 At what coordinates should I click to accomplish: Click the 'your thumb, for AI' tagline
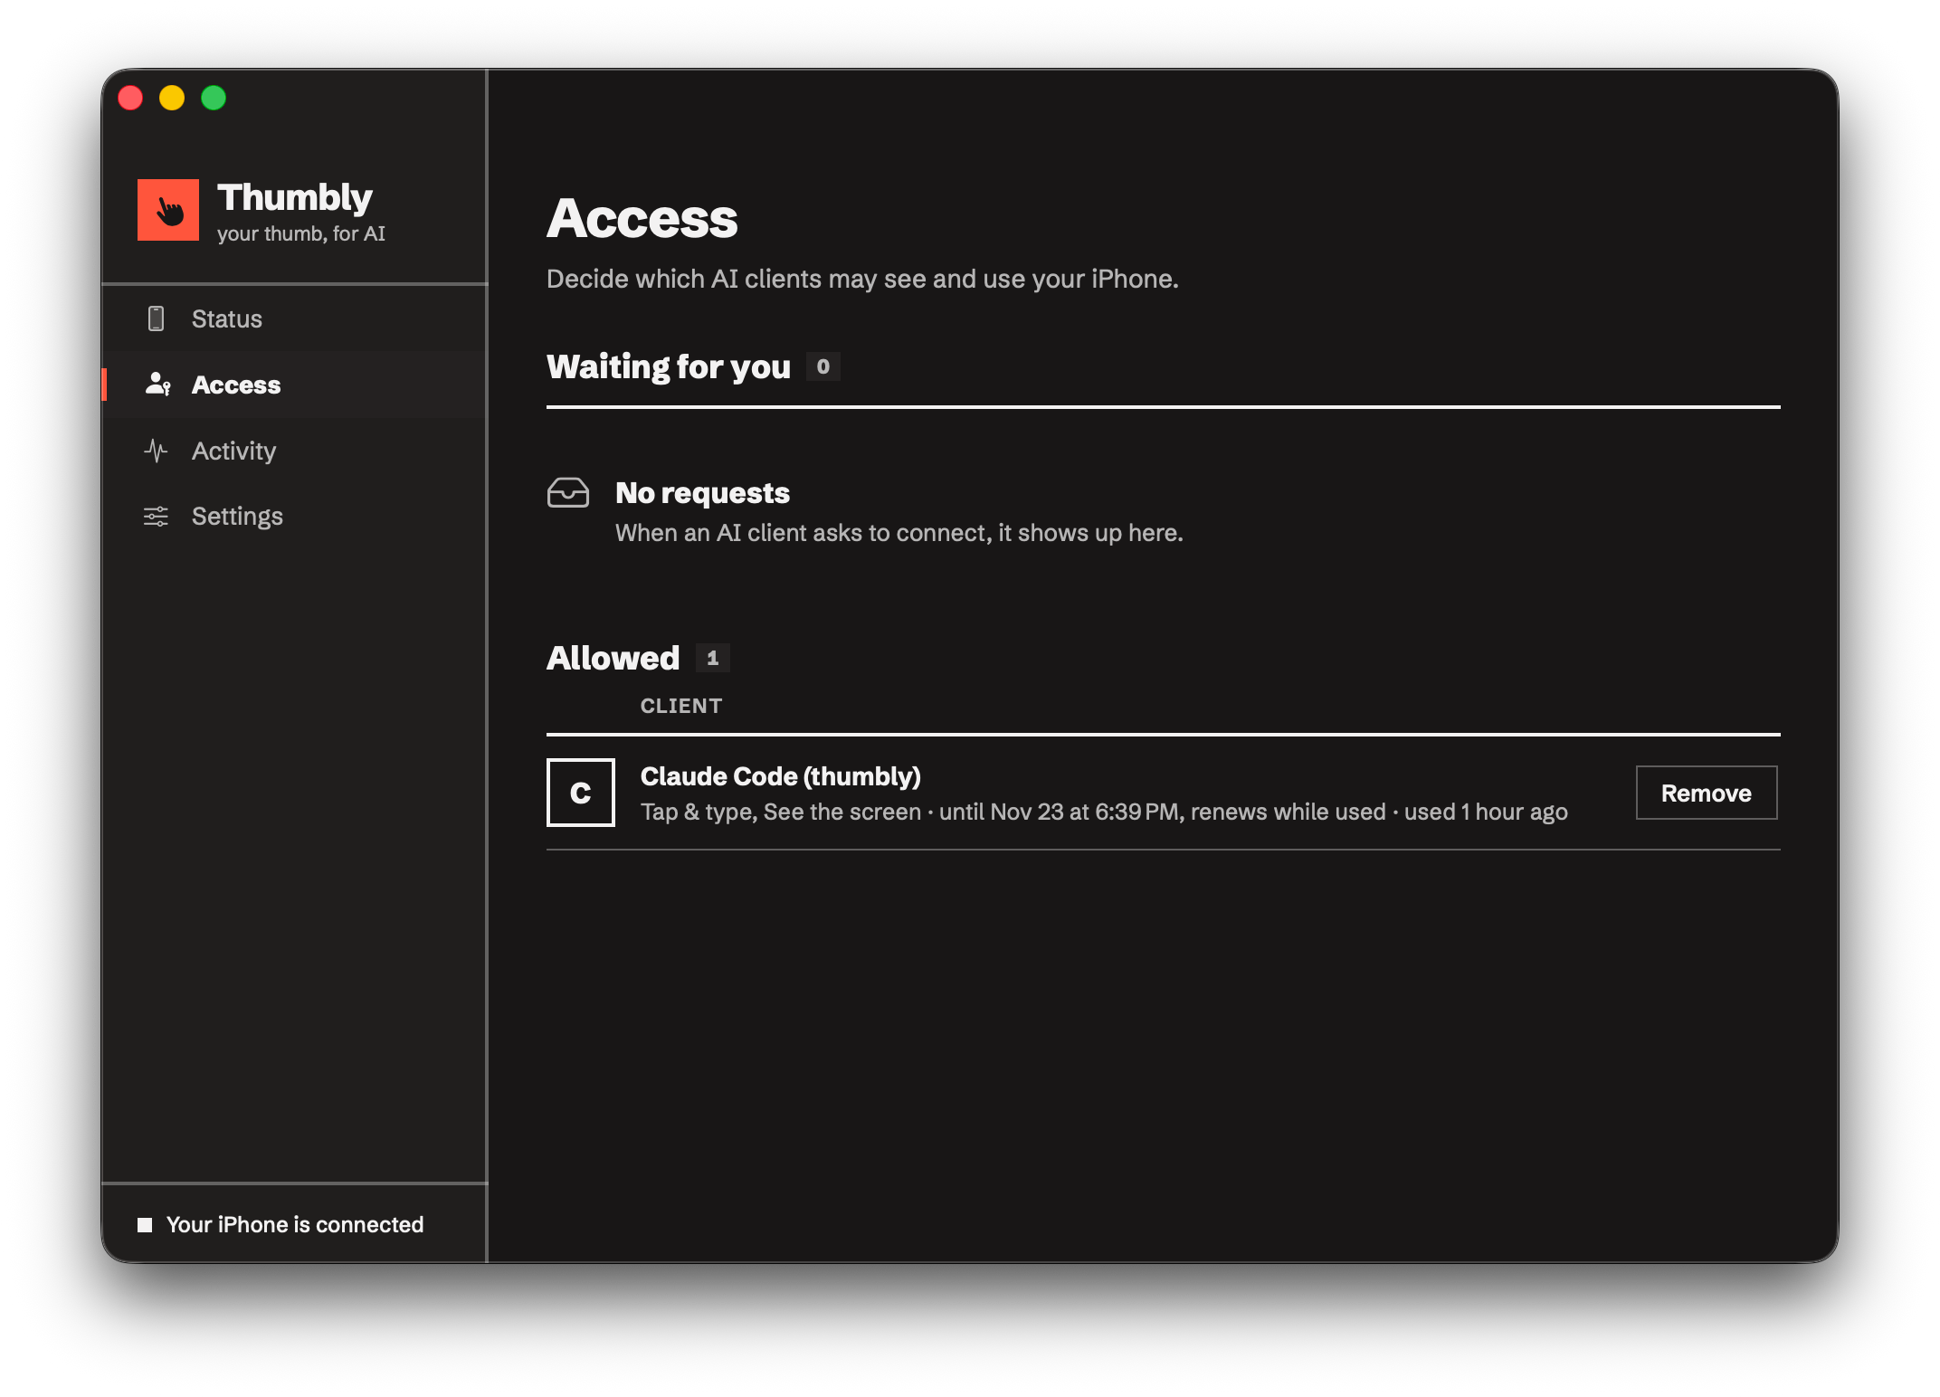pyautogui.click(x=301, y=233)
